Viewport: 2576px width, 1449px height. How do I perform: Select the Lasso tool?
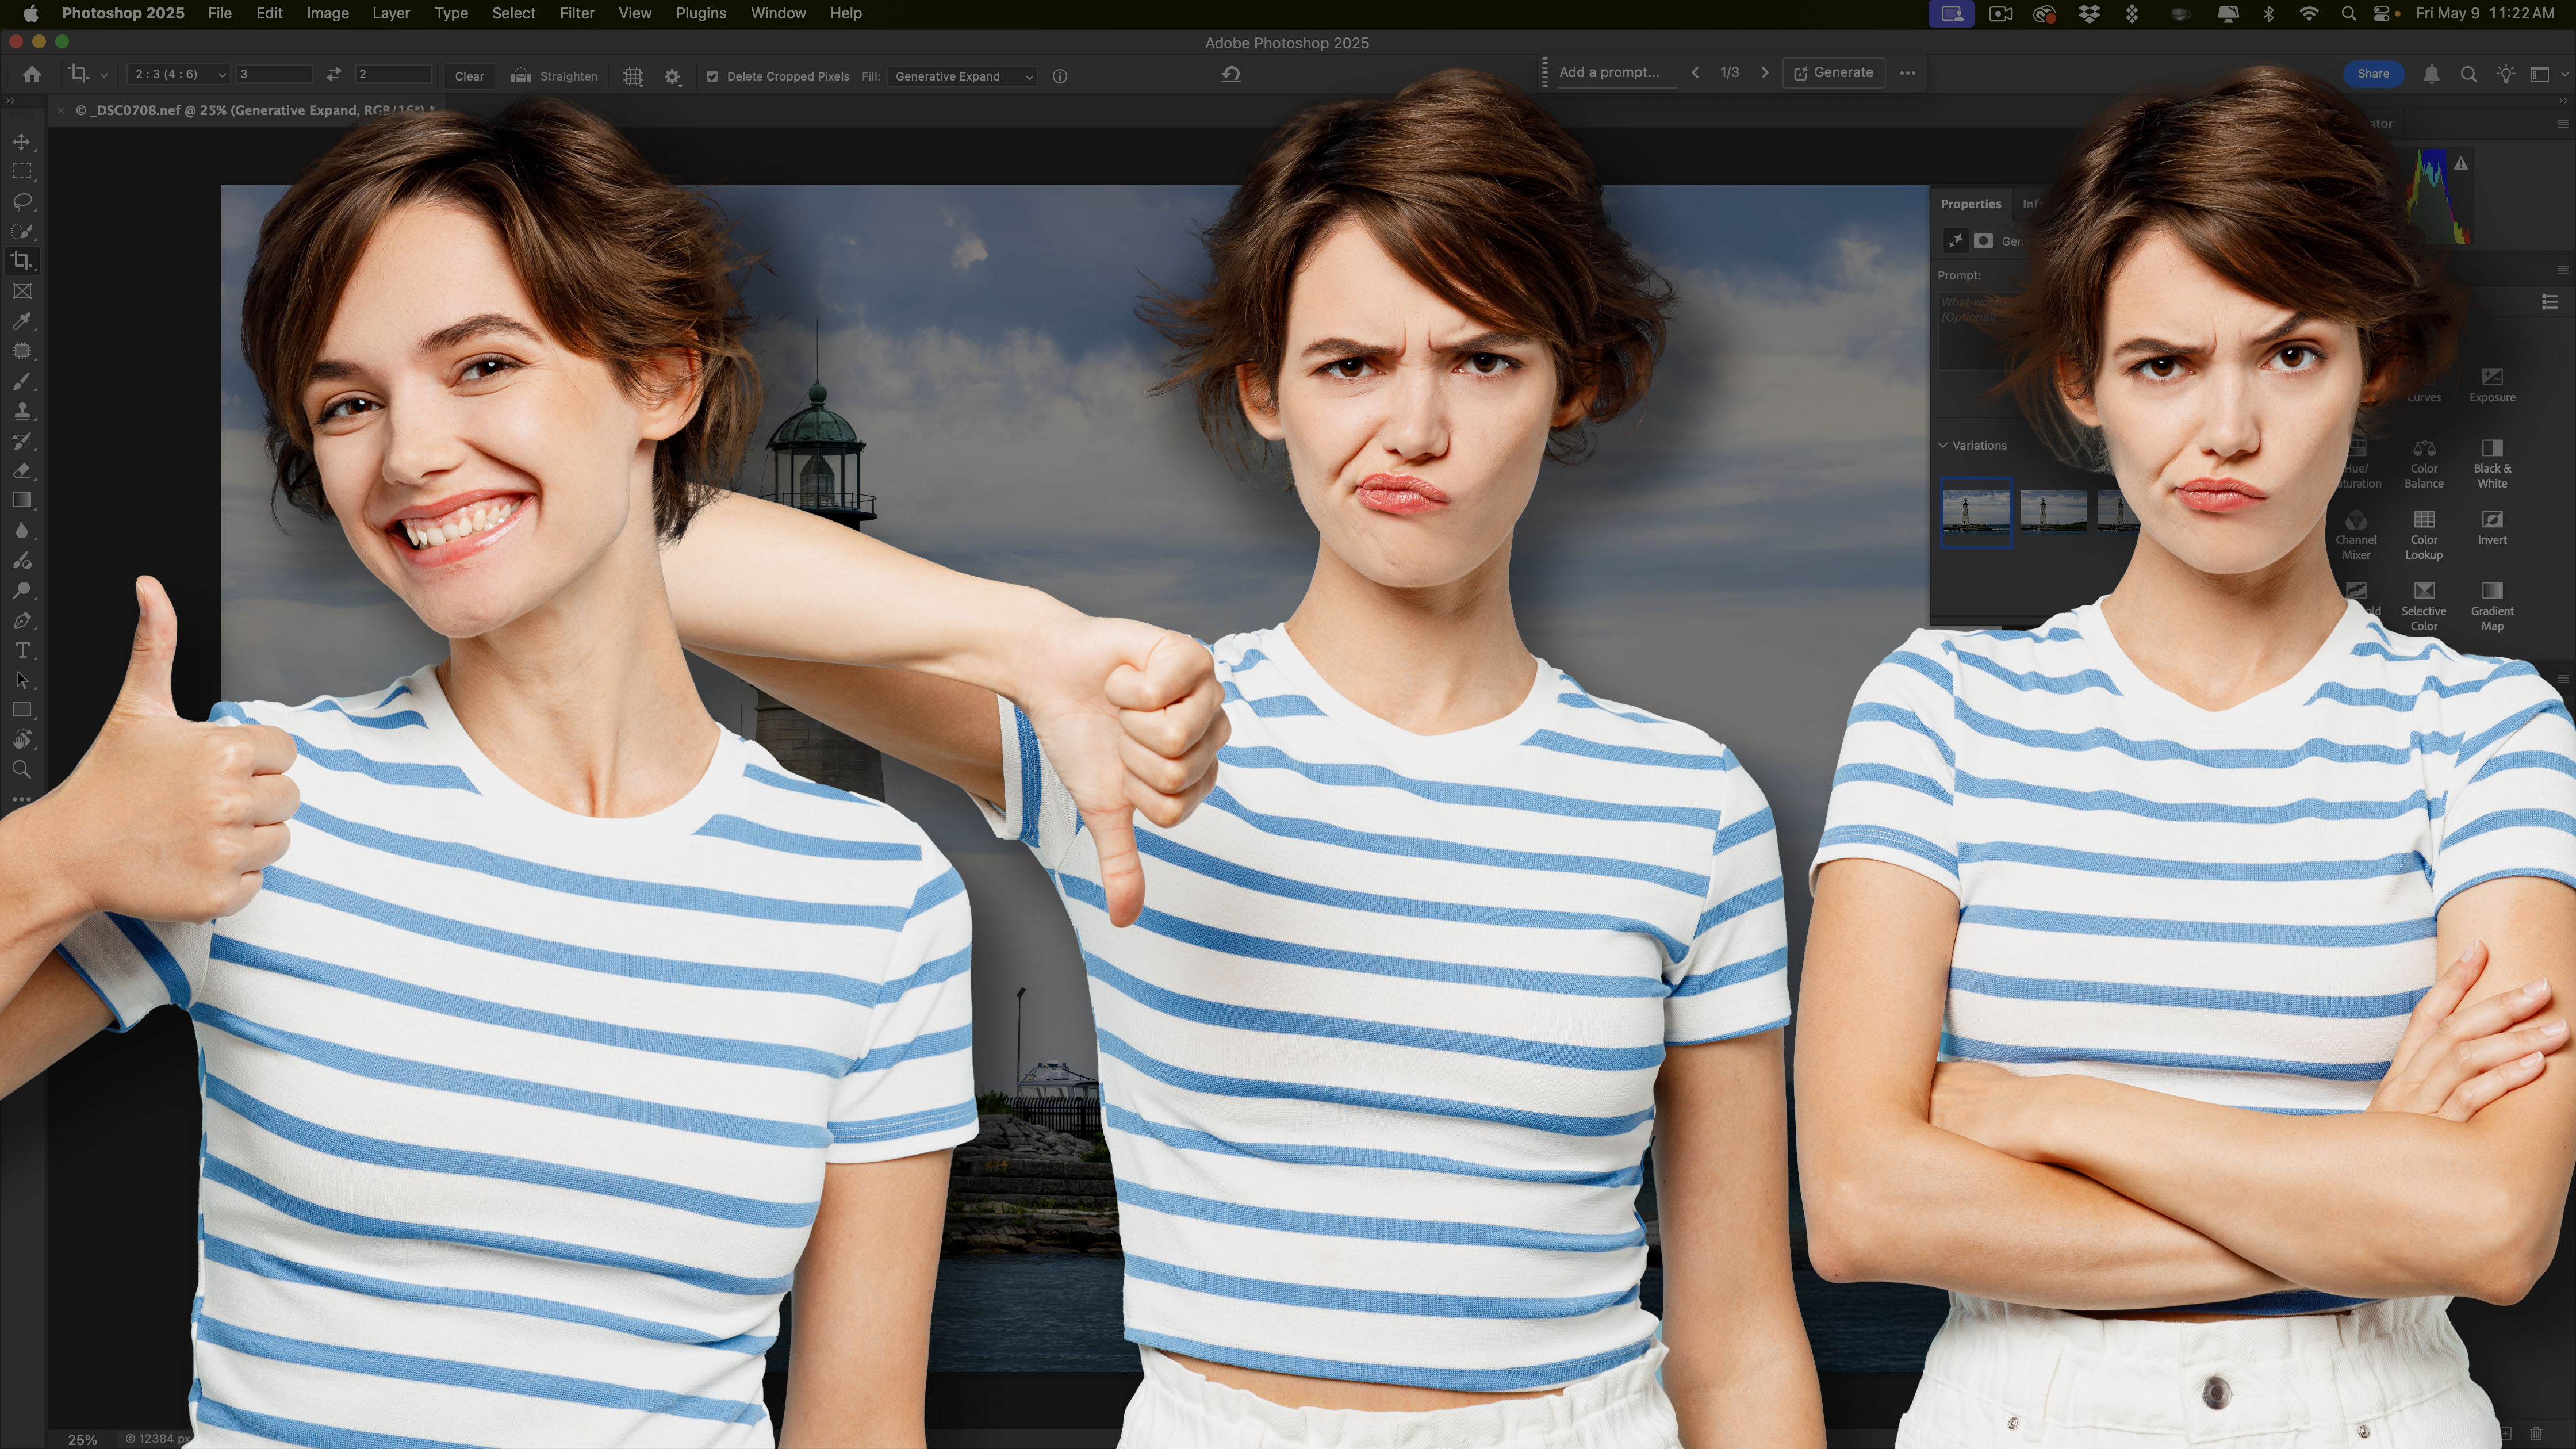click(22, 202)
